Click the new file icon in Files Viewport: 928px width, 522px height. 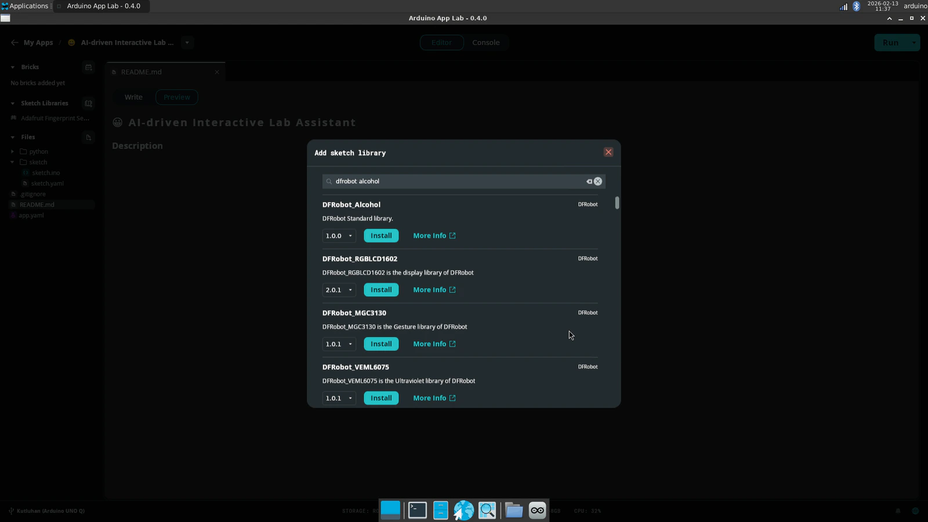(88, 137)
